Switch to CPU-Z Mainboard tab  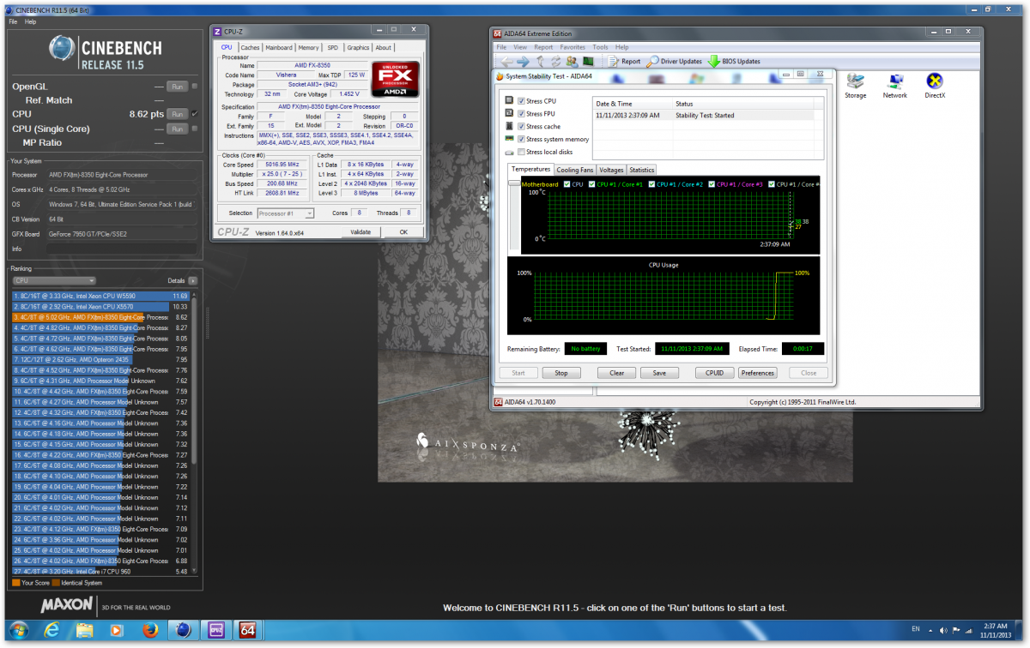click(x=279, y=48)
